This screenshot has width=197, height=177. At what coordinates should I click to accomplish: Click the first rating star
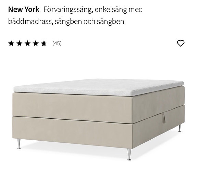pos(11,44)
